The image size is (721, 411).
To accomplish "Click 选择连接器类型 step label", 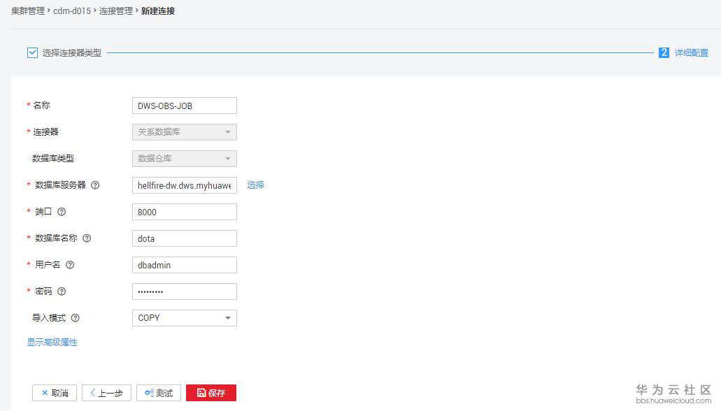I will point(72,53).
